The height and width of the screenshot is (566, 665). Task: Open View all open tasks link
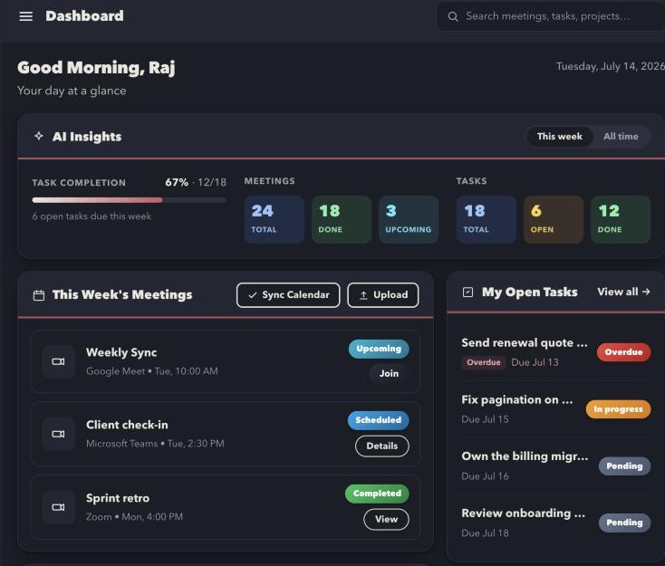tap(623, 292)
